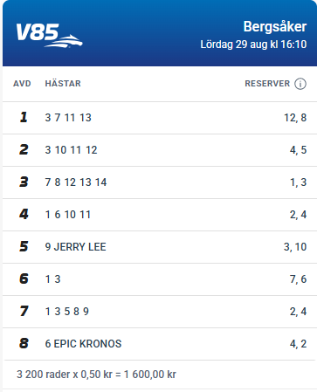Click the V85 horse logo
The width and height of the screenshot is (317, 392).
pyautogui.click(x=49, y=35)
